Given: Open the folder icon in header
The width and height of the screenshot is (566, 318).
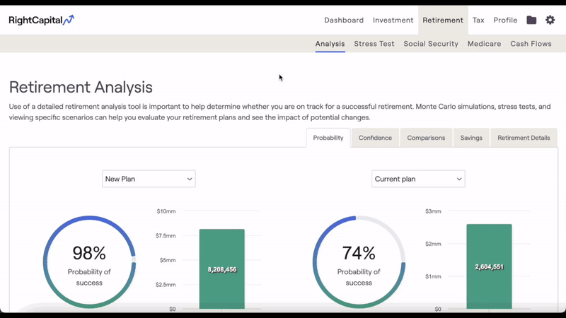Looking at the screenshot, I should pyautogui.click(x=531, y=20).
